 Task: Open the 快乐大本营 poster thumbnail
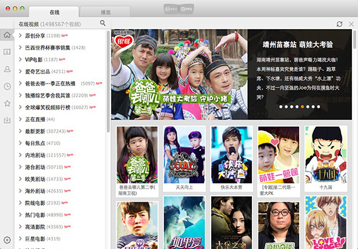coord(232,155)
